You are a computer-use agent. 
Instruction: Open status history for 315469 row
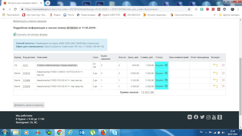click(x=166, y=80)
